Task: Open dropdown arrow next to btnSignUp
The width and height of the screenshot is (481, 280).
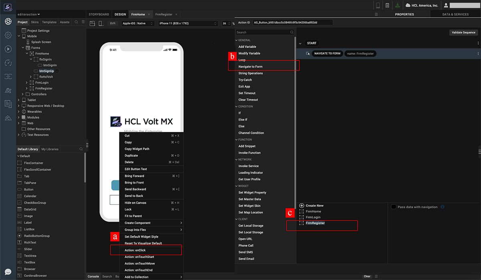Action: tap(57, 71)
